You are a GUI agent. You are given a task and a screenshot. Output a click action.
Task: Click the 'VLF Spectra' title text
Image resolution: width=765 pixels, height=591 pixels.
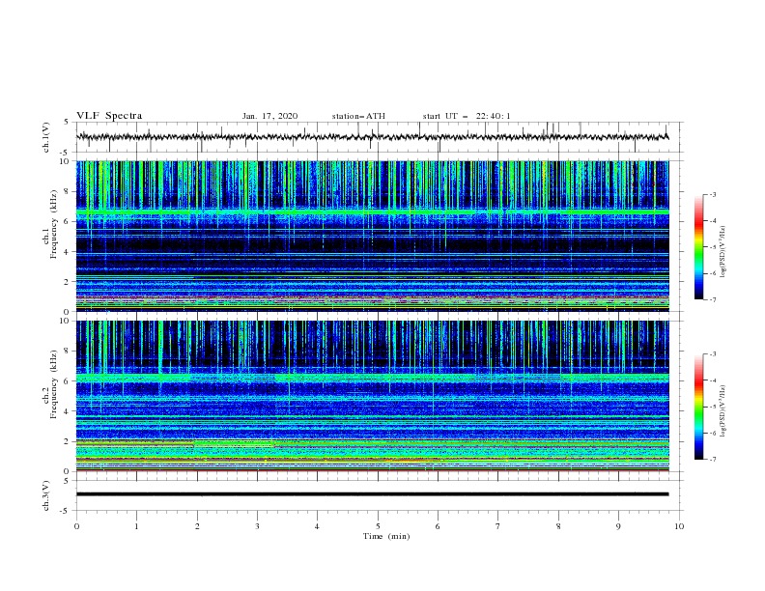109,116
